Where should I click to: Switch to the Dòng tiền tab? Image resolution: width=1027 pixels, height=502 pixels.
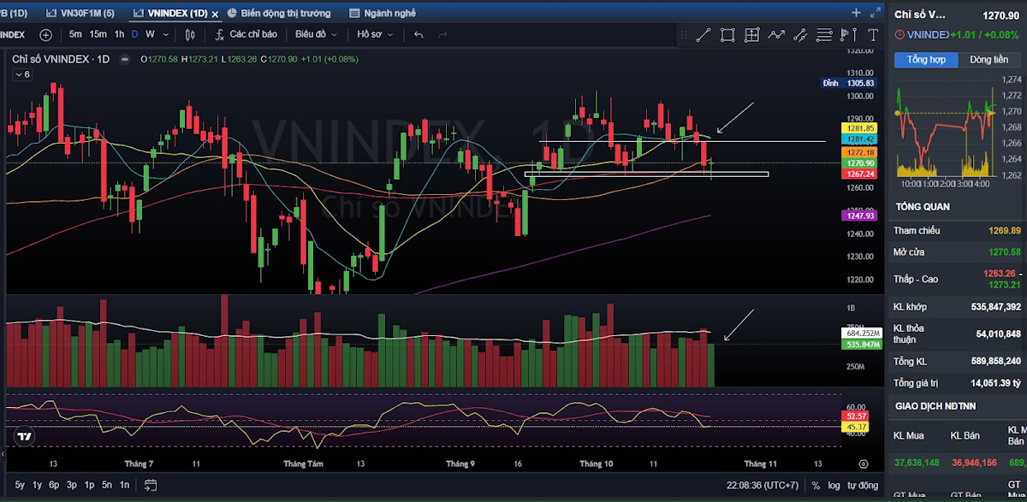coord(988,60)
